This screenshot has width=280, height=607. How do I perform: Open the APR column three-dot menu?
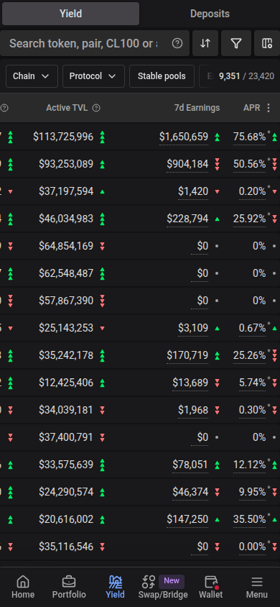[269, 108]
